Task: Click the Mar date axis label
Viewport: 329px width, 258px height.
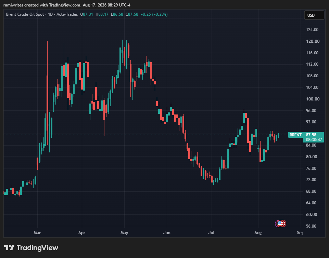Action: [x=37, y=233]
